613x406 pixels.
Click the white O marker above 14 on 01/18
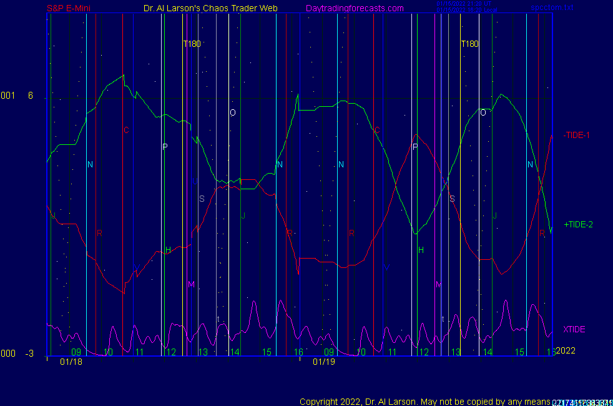point(232,113)
